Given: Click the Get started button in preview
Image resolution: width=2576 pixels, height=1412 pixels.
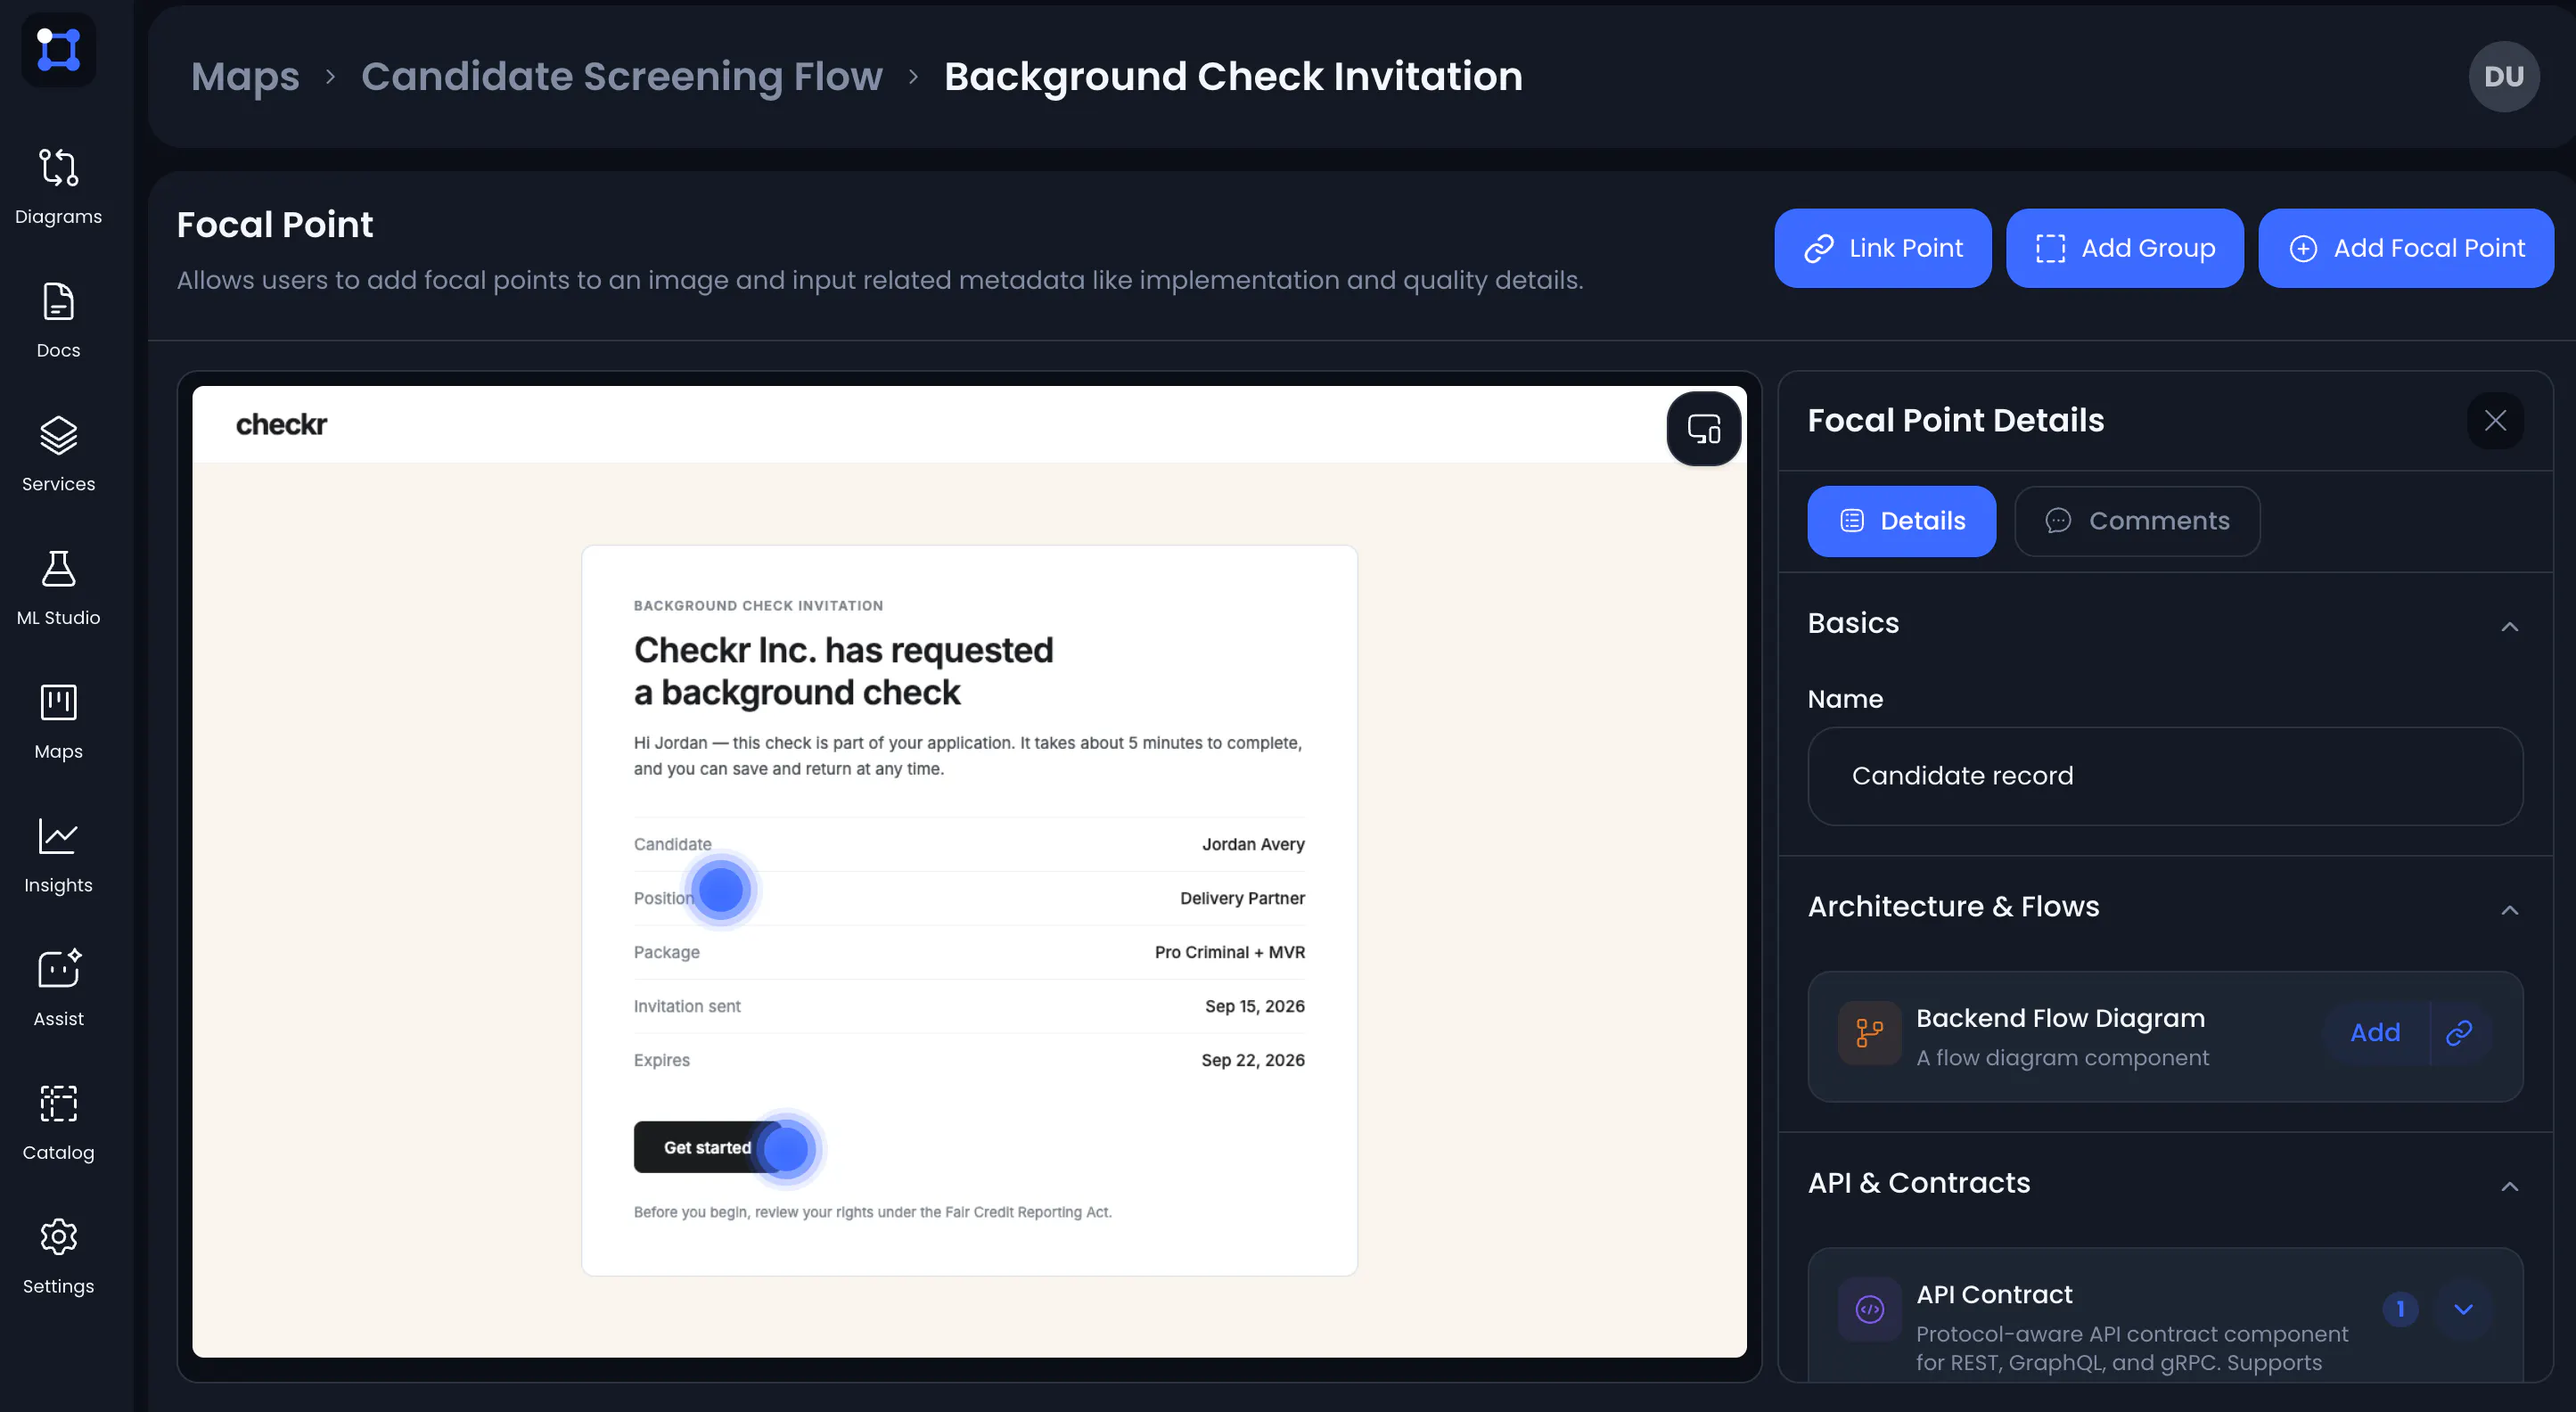Looking at the screenshot, I should [x=707, y=1147].
